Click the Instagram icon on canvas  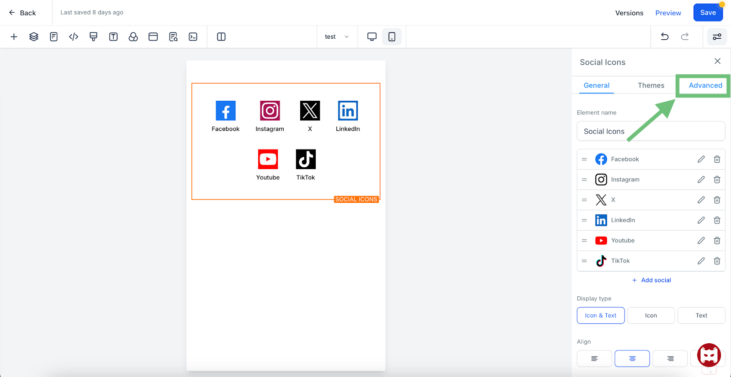[270, 111]
